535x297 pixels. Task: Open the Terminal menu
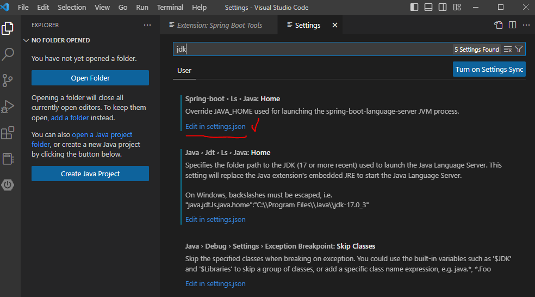click(170, 7)
